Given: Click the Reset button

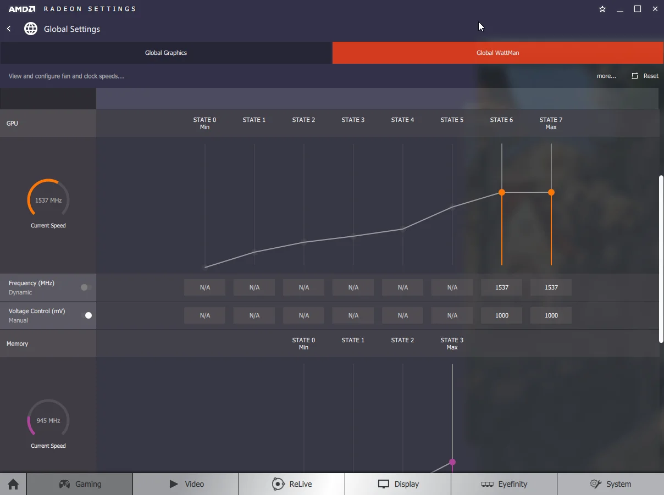Looking at the screenshot, I should pos(645,76).
